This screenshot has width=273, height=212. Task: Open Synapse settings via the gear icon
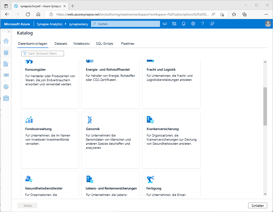193,24
